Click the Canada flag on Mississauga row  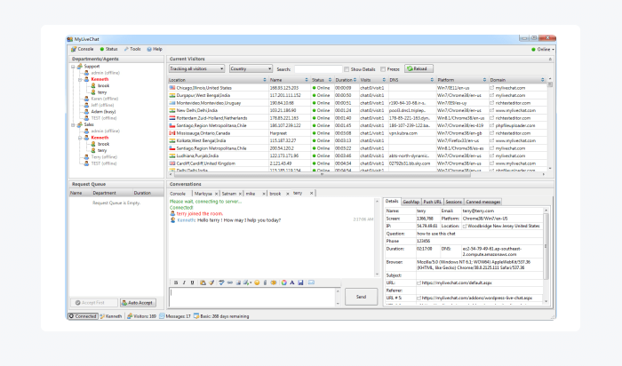[172, 133]
